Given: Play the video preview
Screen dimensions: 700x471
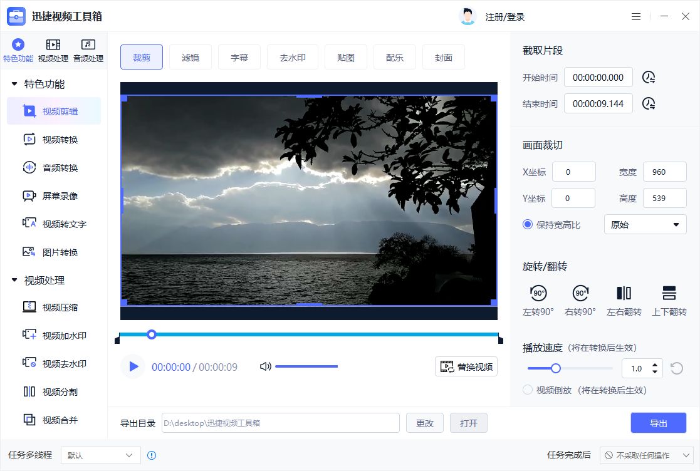Looking at the screenshot, I should [133, 366].
